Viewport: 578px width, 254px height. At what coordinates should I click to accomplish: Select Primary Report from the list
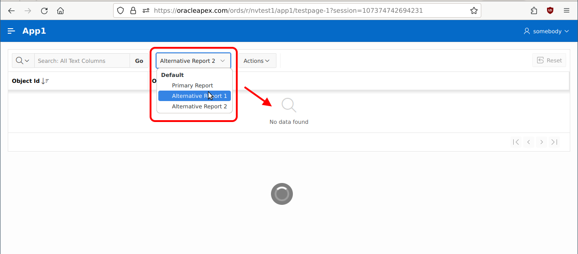(x=193, y=85)
